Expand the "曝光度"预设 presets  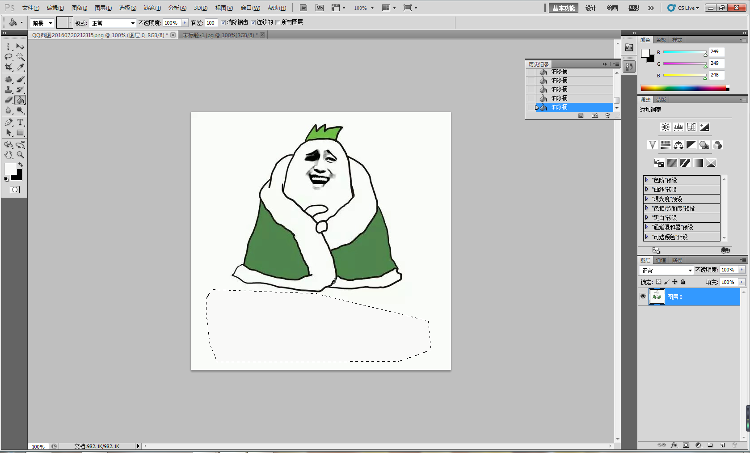(x=646, y=199)
